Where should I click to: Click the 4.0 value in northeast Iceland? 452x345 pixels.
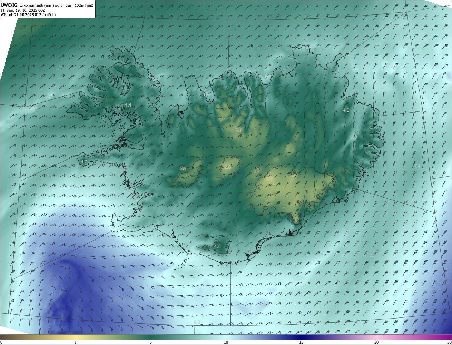pos(346,110)
